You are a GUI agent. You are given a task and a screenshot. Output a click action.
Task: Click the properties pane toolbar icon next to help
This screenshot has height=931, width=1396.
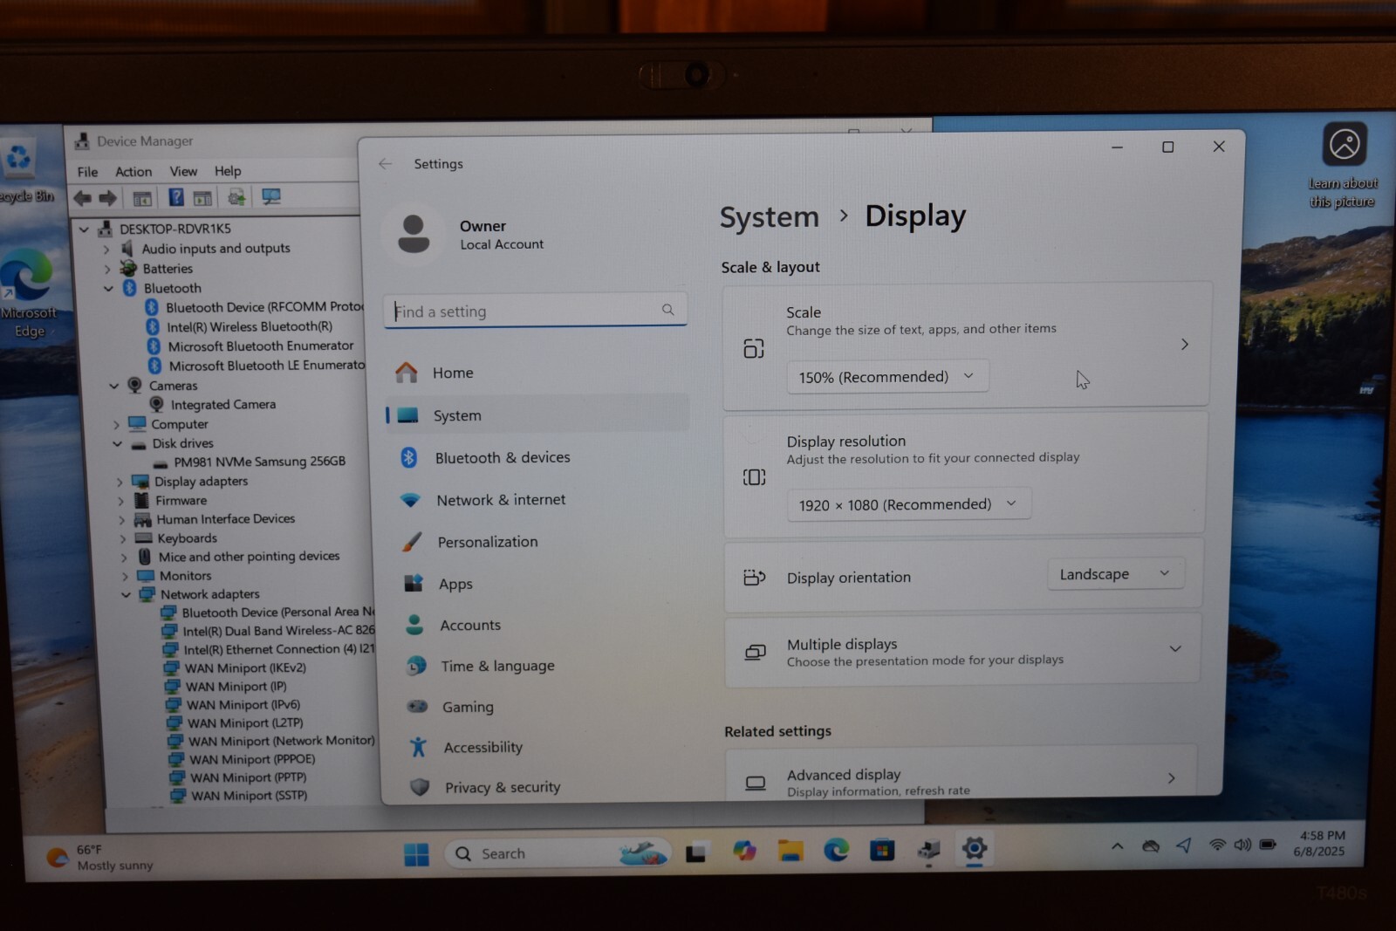click(203, 198)
